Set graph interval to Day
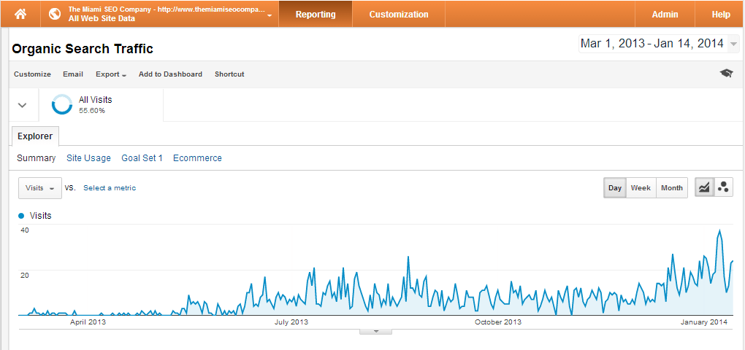The width and height of the screenshot is (745, 350). click(x=615, y=187)
